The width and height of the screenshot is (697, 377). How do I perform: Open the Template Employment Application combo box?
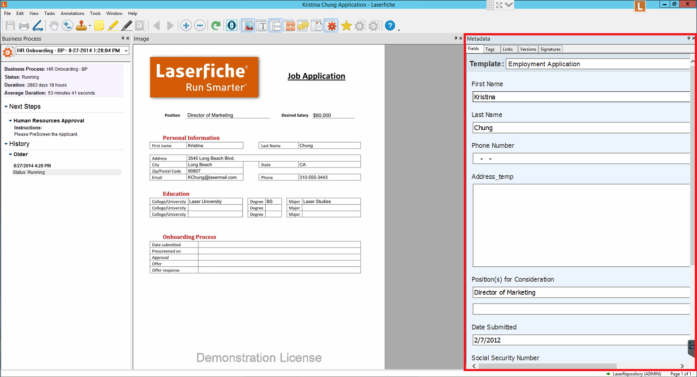tap(598, 64)
